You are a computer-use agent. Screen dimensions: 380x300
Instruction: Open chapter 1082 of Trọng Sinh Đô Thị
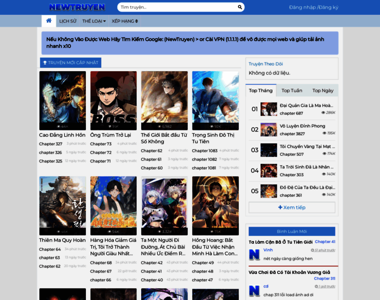pyautogui.click(x=204, y=159)
